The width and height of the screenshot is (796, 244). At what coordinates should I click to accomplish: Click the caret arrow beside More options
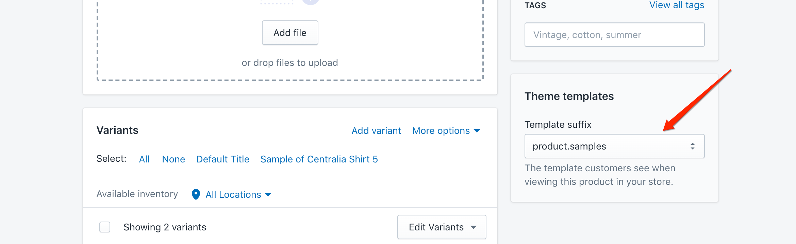click(477, 131)
